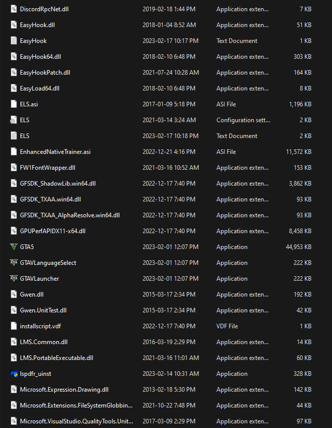Select the file name Gwen.UnitTest.dll
Screen dimensions: 332x428
click(43, 310)
